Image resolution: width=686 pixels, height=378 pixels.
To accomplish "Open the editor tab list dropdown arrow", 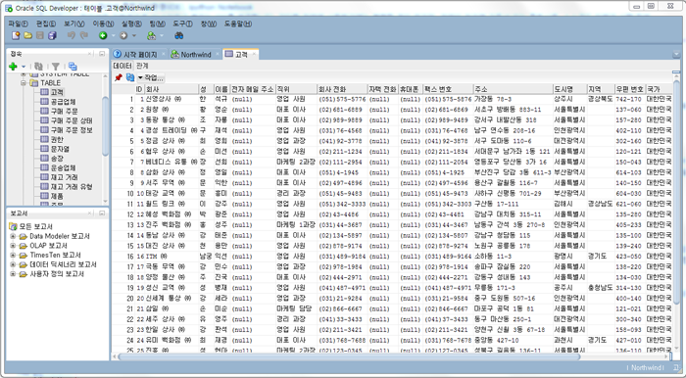I will [676, 55].
